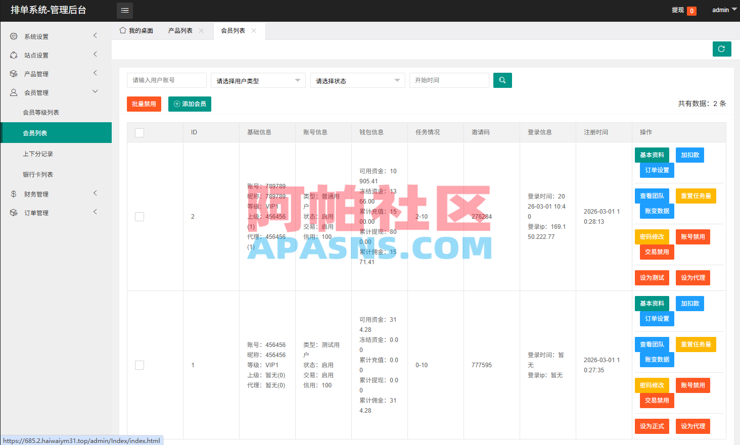Click the home icon on 我的桌面 tab
The width and height of the screenshot is (740, 445).
(x=123, y=30)
